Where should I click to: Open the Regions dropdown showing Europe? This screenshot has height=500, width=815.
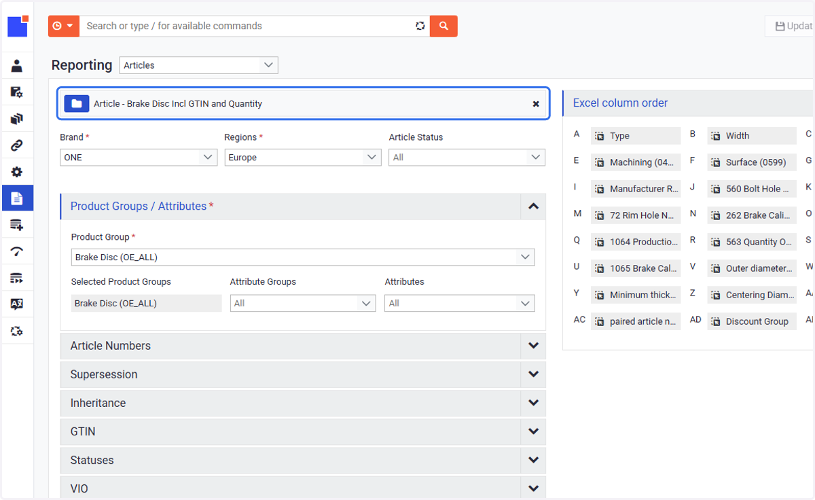303,157
